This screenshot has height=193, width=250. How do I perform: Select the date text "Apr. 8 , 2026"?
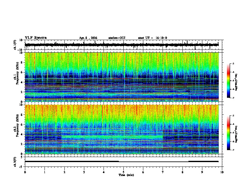pyautogui.click(x=88, y=38)
